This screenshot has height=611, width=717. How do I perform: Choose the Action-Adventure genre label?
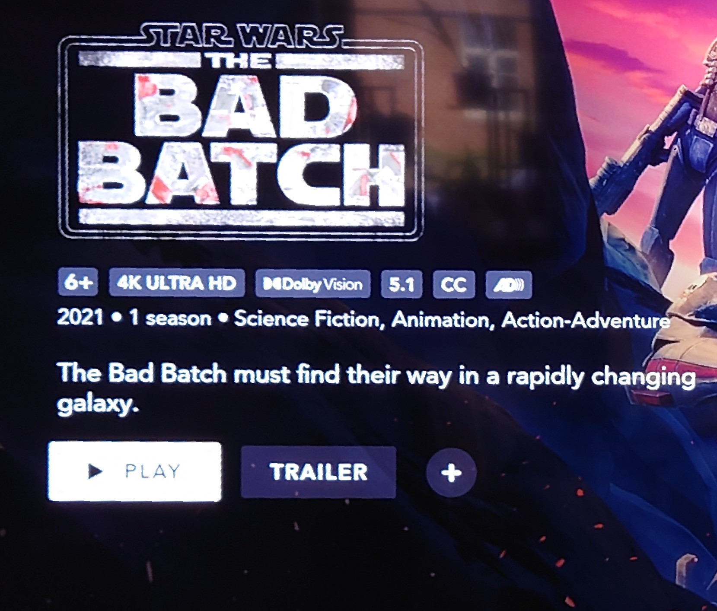point(586,321)
